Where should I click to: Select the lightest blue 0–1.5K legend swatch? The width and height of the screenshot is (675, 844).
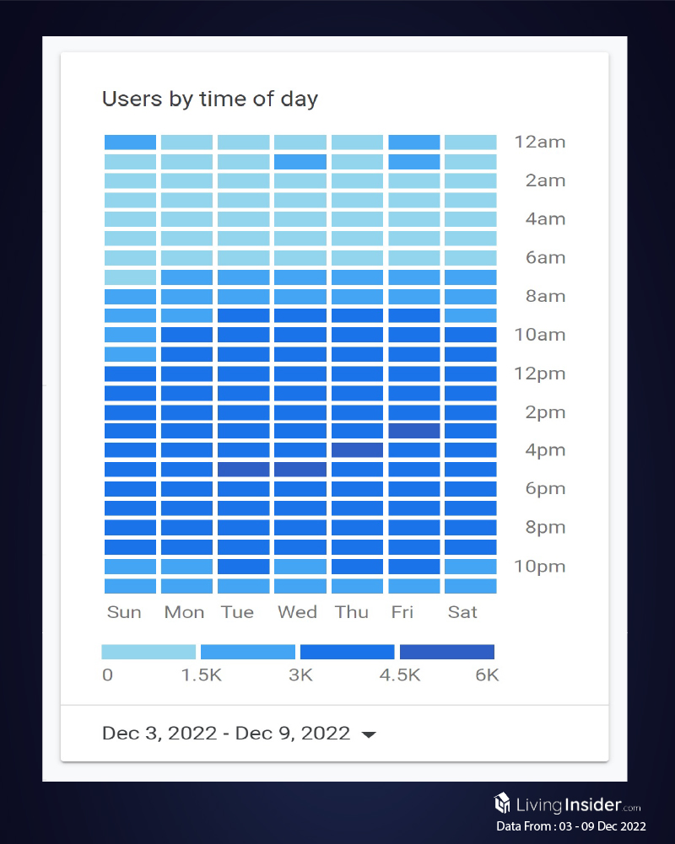(x=148, y=652)
